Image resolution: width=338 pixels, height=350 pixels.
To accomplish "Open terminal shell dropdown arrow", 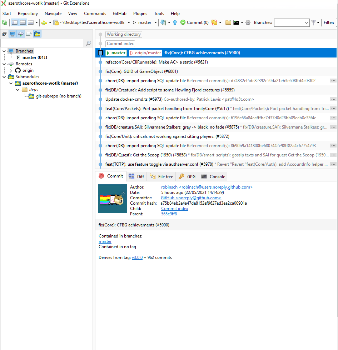I will tap(242, 22).
